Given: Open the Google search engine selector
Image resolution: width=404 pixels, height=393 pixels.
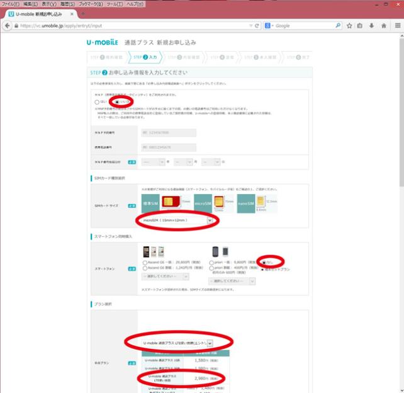Looking at the screenshot, I should [269, 26].
